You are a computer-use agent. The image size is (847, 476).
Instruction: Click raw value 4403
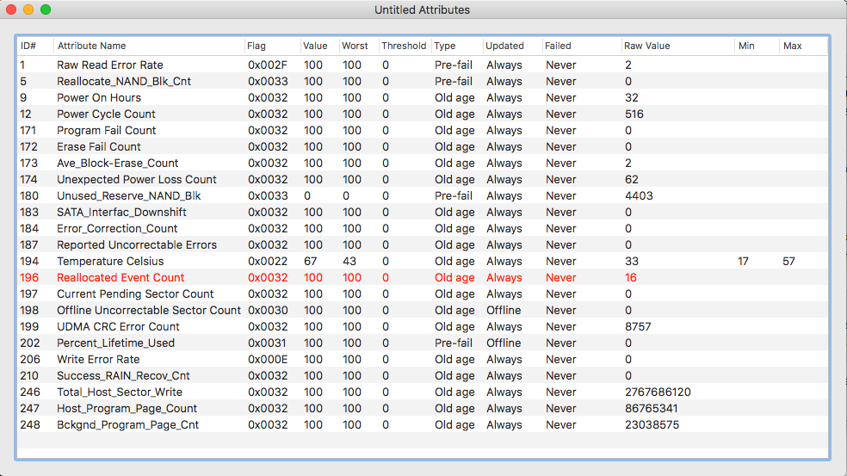639,195
